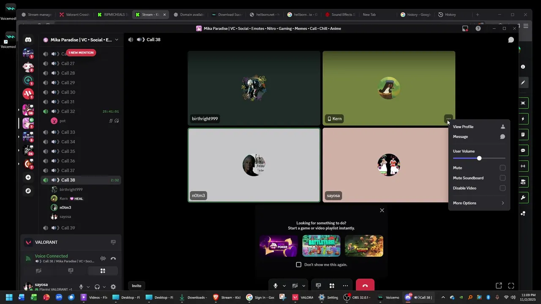Show the voice channel chat bubble icon

[x=511, y=40]
